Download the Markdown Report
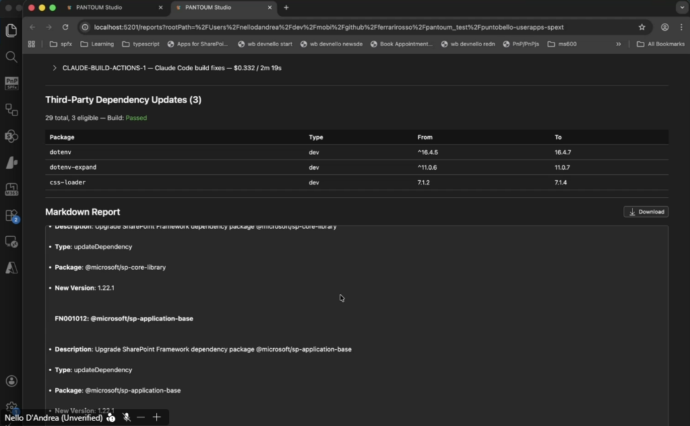Viewport: 690px width, 426px height. point(646,212)
